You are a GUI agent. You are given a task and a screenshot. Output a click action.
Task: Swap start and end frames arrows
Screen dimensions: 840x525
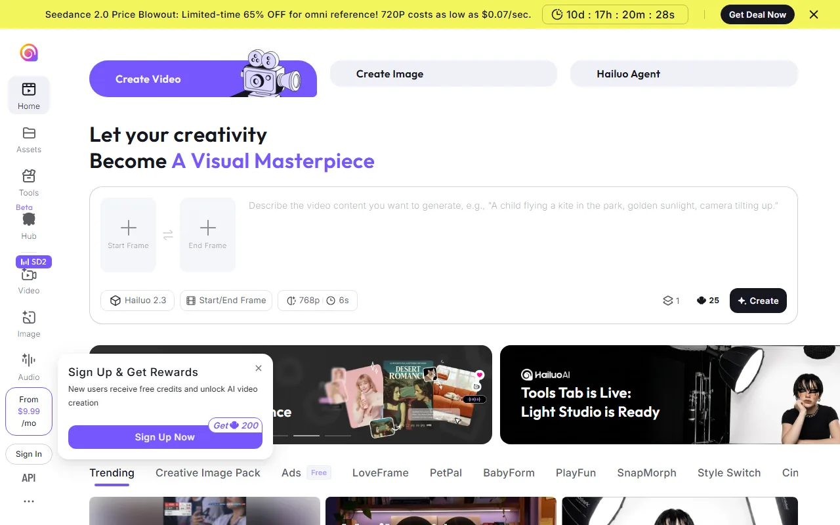coord(168,235)
